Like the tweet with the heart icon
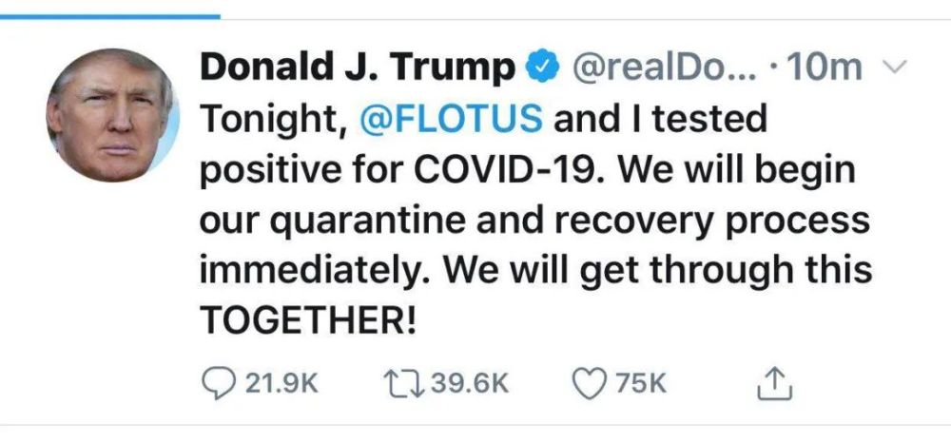 click(591, 384)
